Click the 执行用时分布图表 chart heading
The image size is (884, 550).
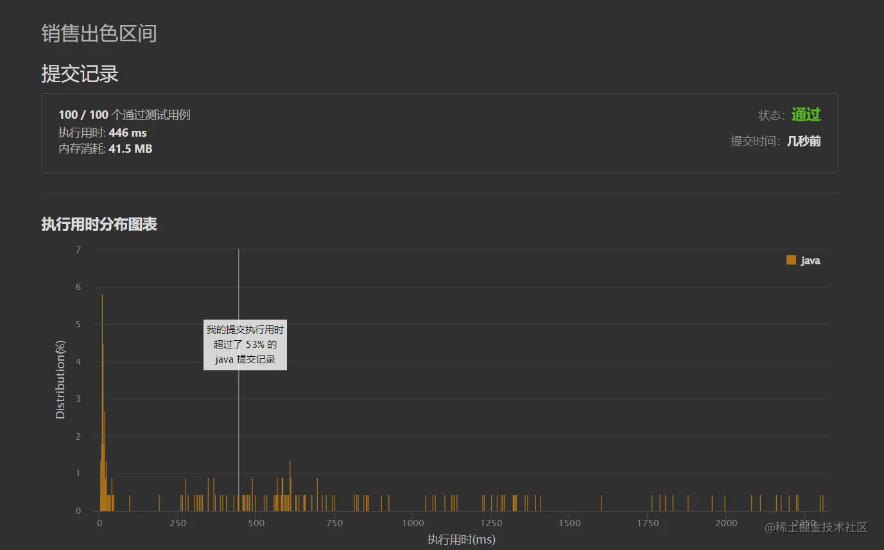click(100, 224)
